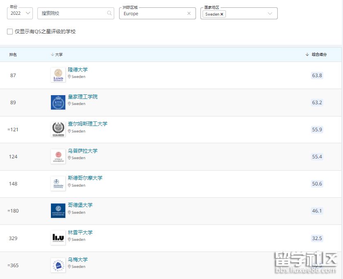Screen dimensions: 343x279
Task: Open the 林雪平大学 link
Action: pyautogui.click(x=80, y=232)
